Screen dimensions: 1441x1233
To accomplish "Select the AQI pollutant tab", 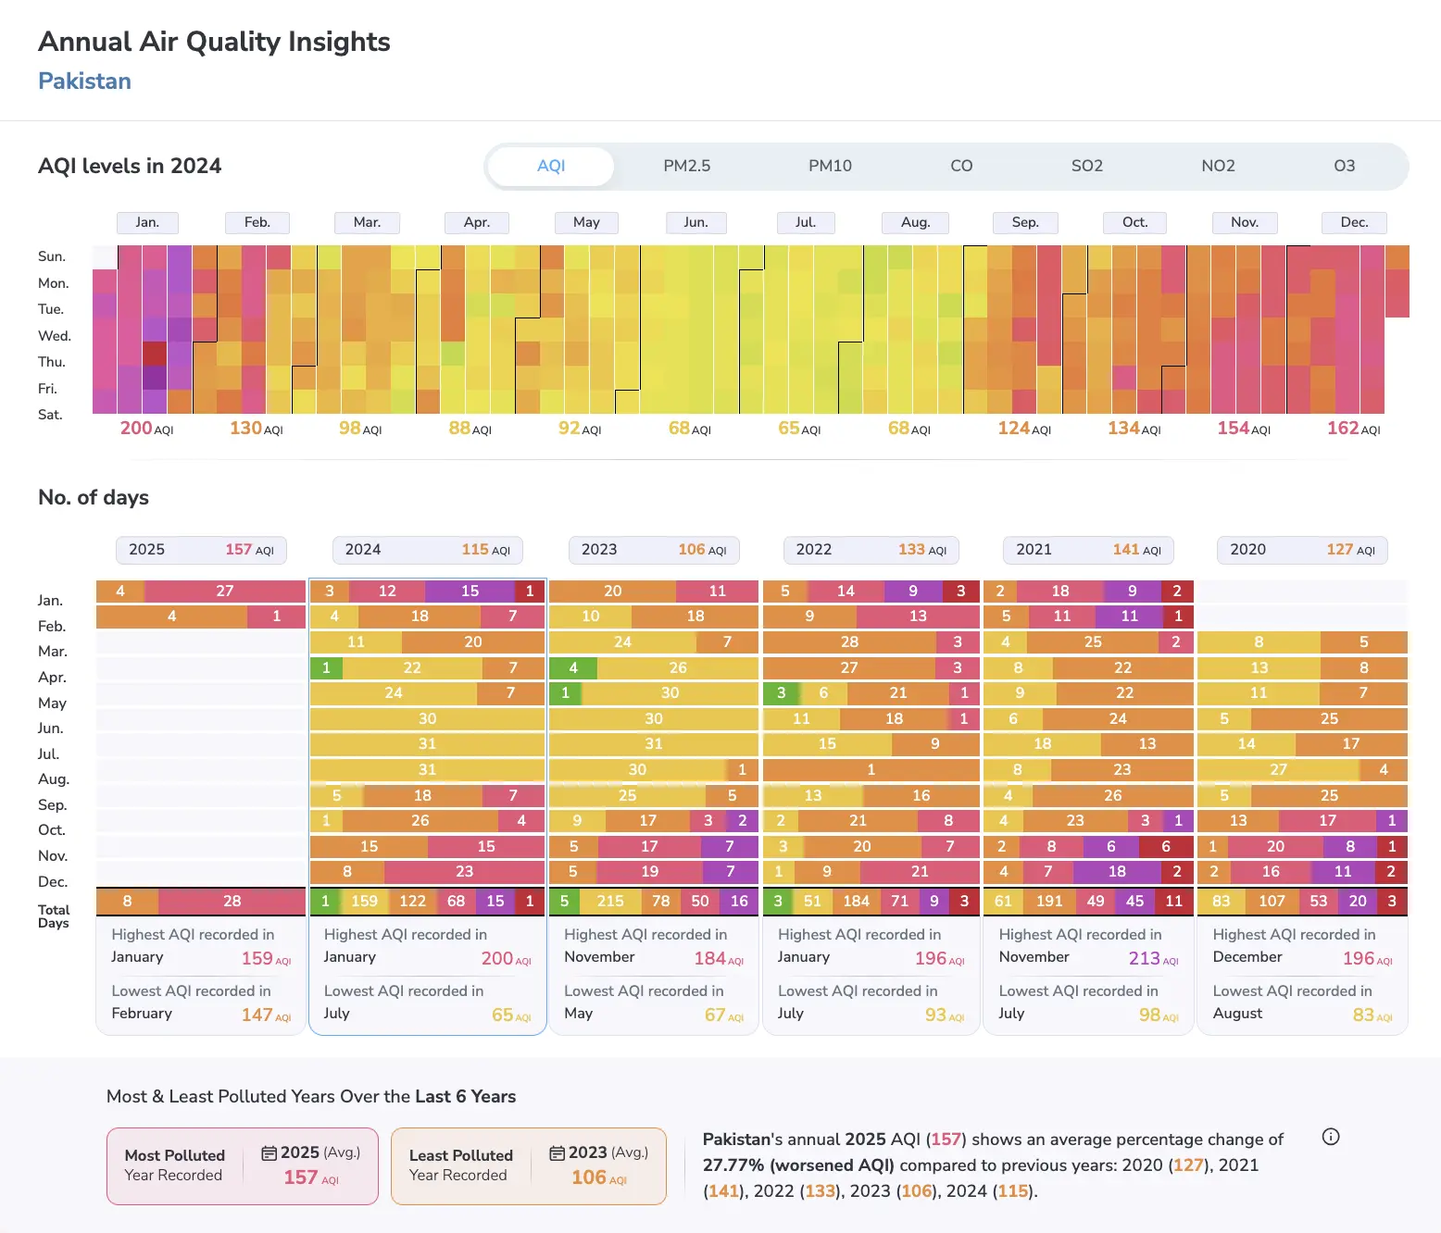I will click(551, 166).
